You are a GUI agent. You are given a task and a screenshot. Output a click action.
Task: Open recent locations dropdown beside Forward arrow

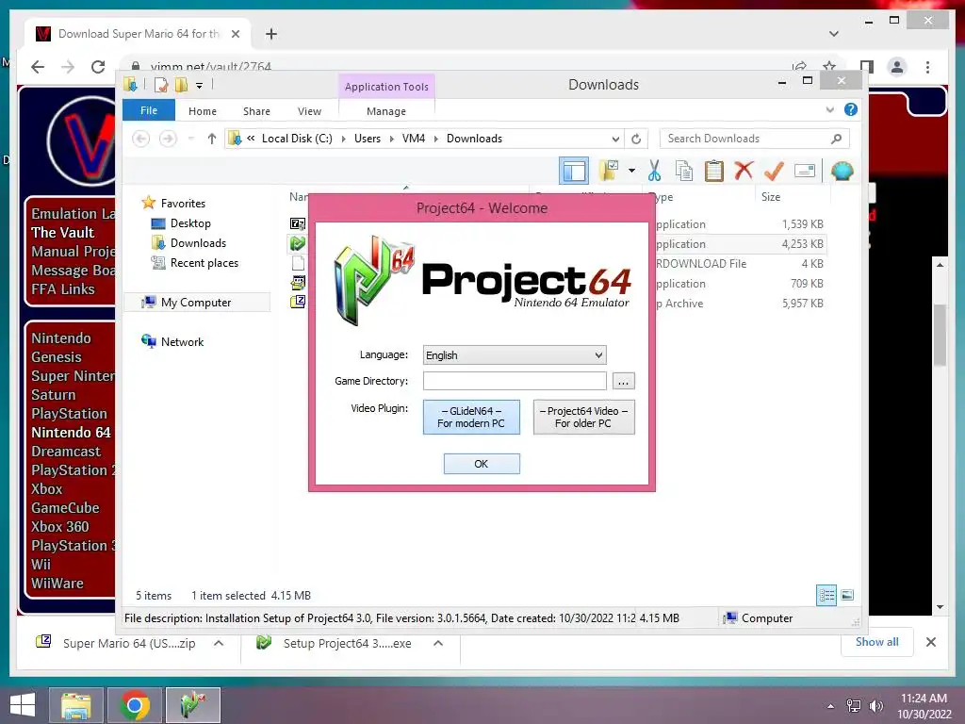coord(191,139)
